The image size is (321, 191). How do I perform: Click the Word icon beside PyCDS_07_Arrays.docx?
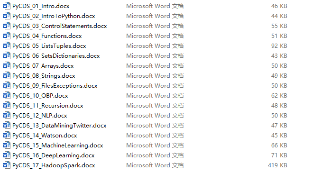pos(6,65)
